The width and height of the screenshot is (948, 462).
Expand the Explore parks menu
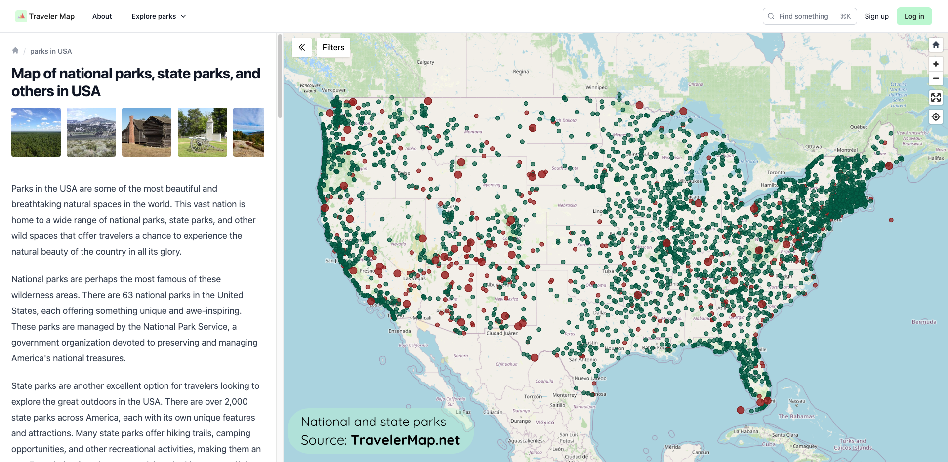tap(159, 16)
